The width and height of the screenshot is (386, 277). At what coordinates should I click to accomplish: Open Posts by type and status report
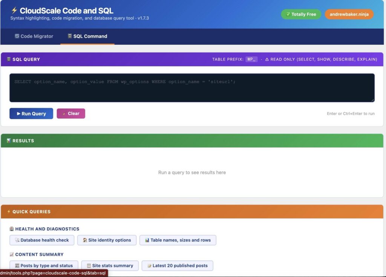pos(43,266)
